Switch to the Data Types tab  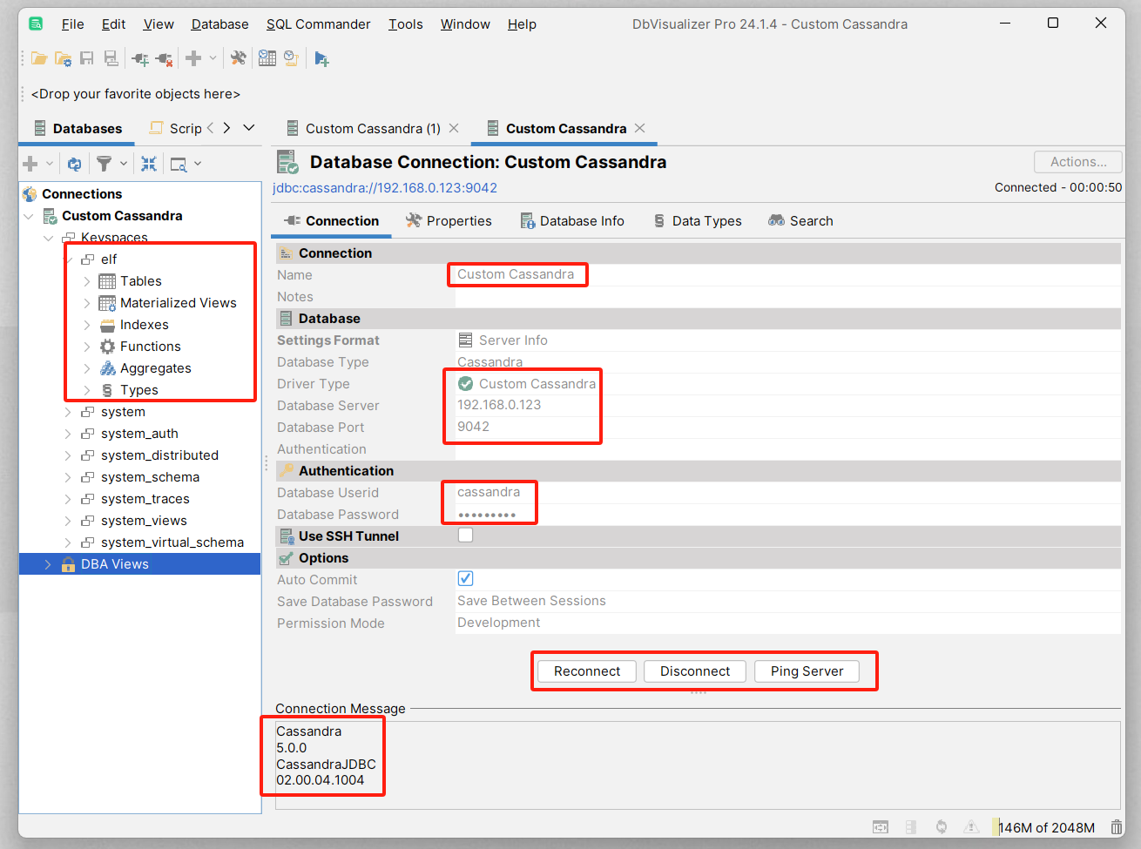click(697, 221)
